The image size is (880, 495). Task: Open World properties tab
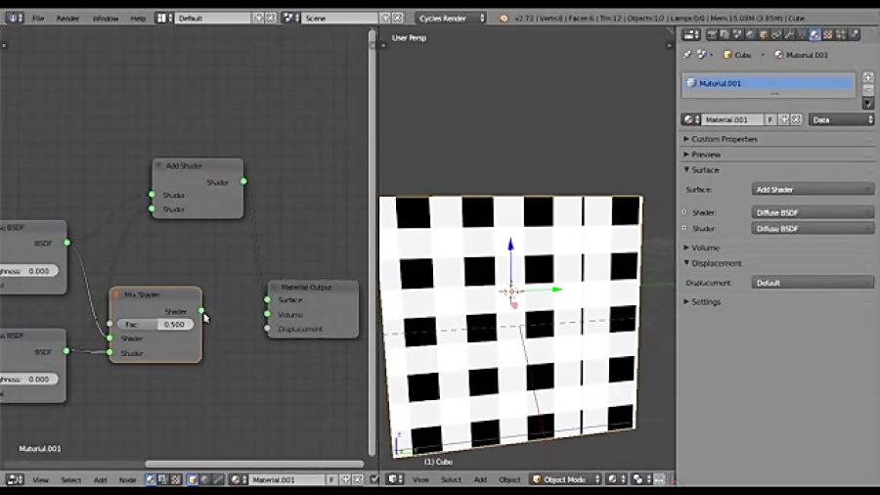750,35
